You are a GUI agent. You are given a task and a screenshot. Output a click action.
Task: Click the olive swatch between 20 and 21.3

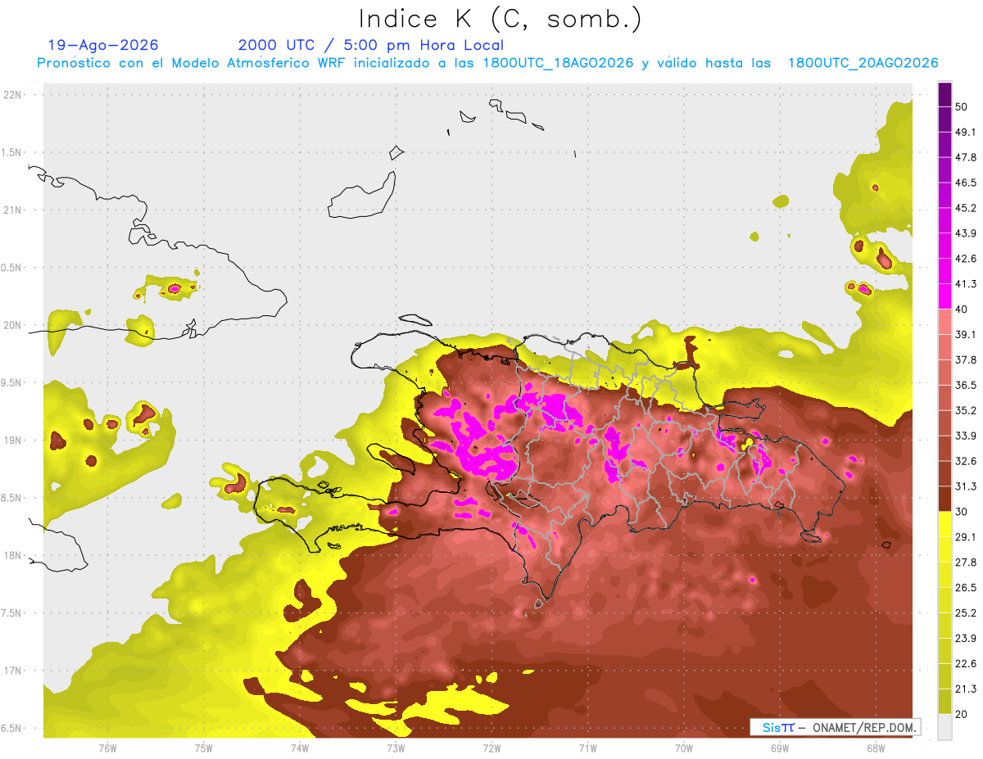(x=944, y=702)
